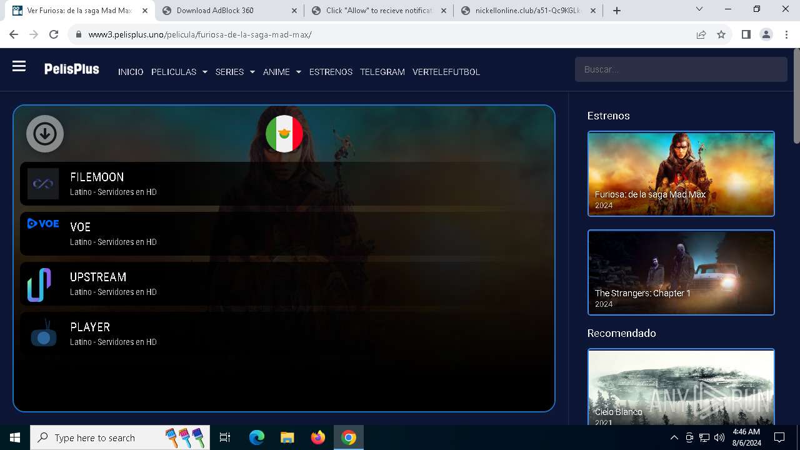Open the notification center
Image resolution: width=800 pixels, height=450 pixels.
coord(779,437)
